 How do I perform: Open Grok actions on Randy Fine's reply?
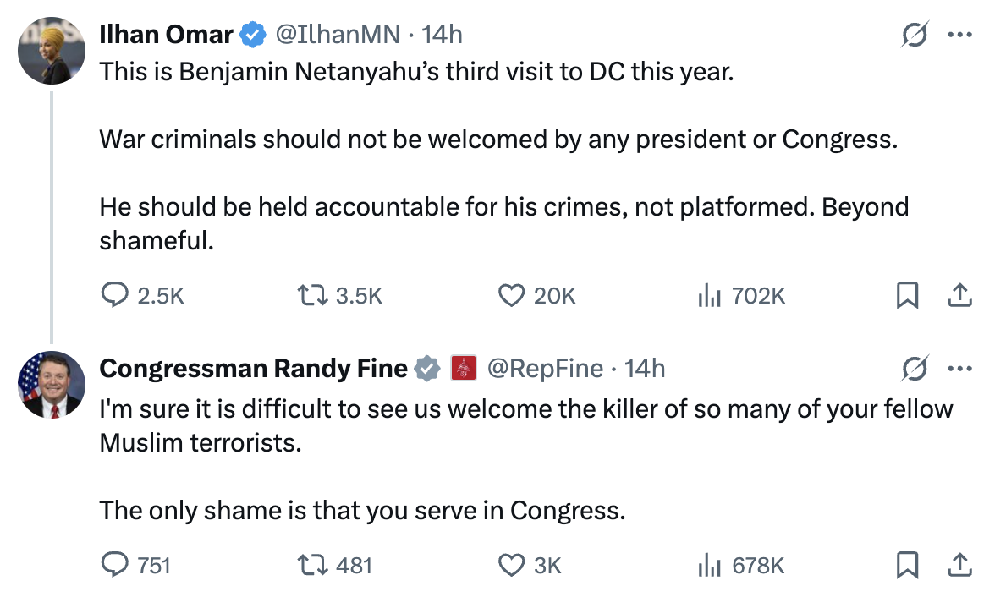914,368
